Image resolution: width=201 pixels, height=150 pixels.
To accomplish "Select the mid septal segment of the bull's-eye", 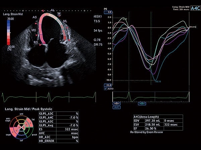I will [16, 130].
